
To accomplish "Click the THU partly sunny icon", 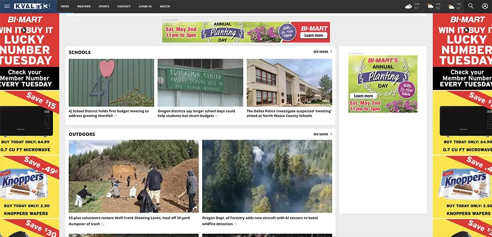I will pyautogui.click(x=451, y=6).
